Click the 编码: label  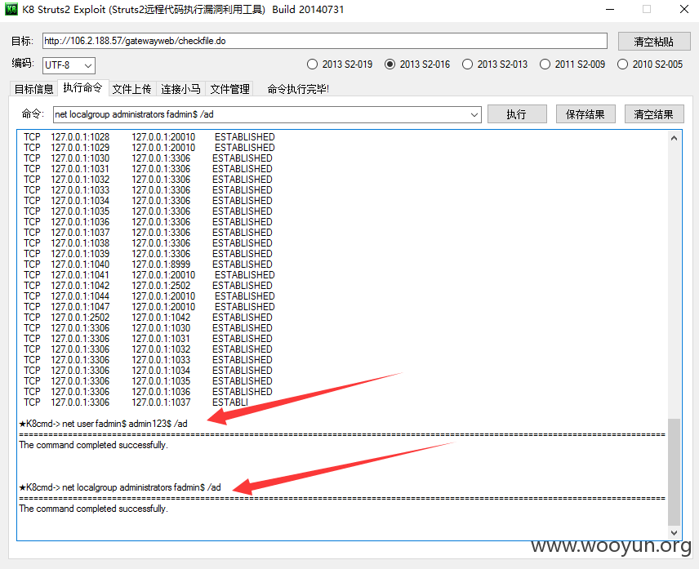[23, 64]
